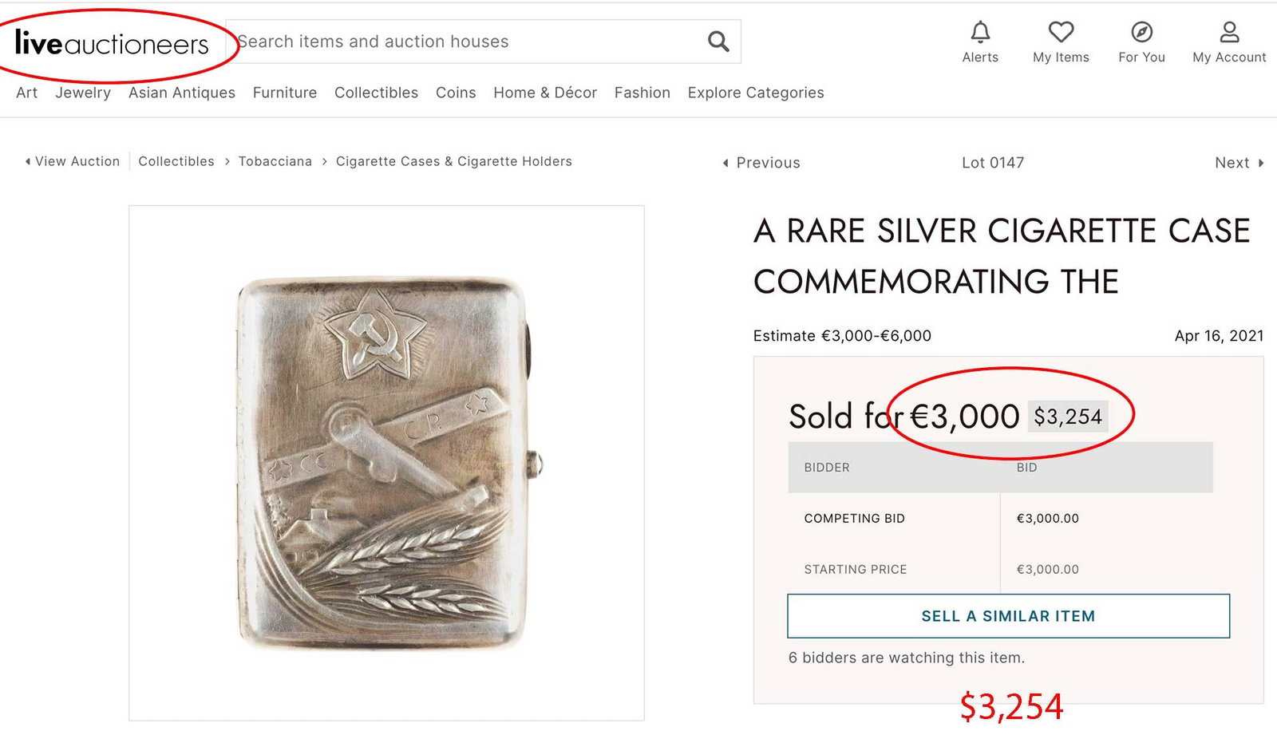The image size is (1277, 735).
Task: Open the Explore Categories dropdown
Action: (755, 93)
